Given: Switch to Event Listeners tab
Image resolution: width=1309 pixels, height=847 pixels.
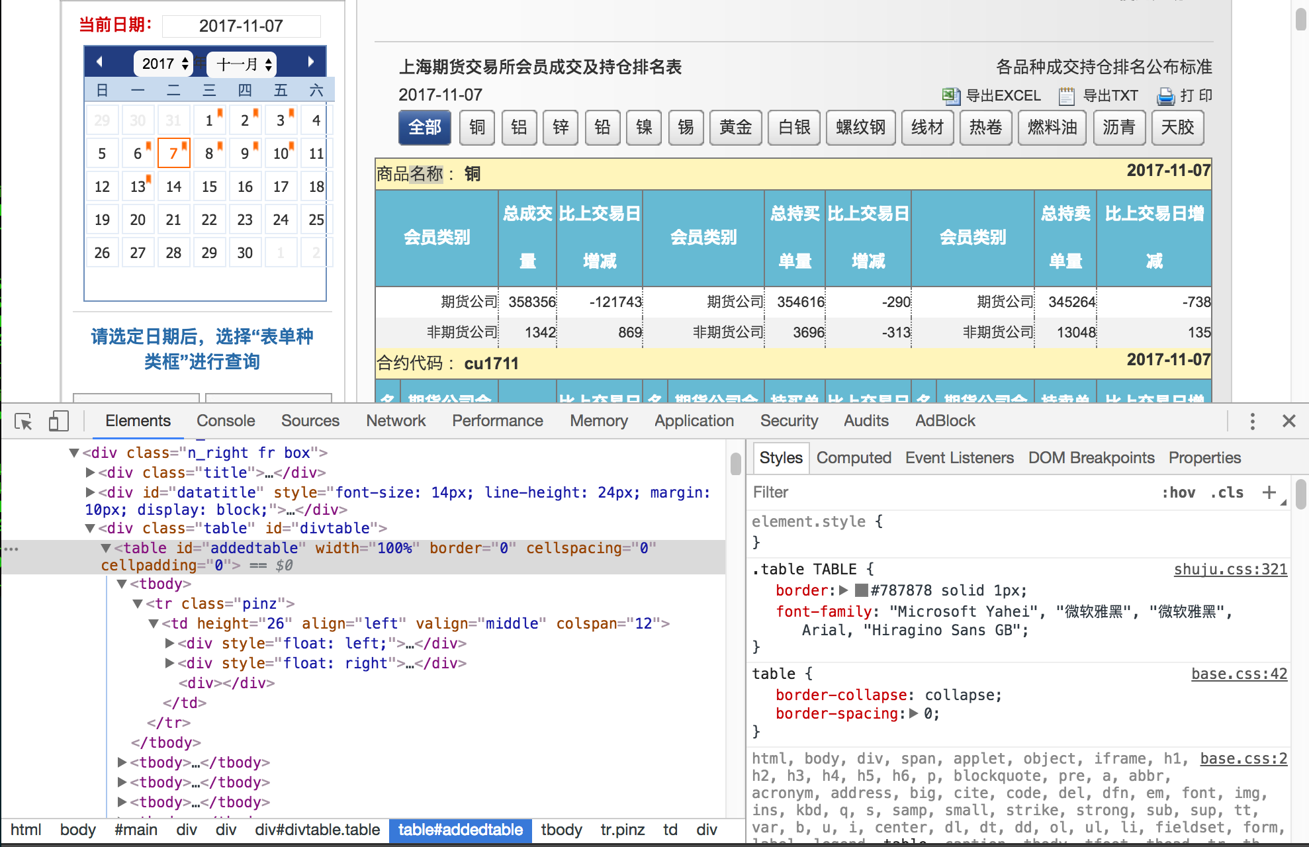Looking at the screenshot, I should click(959, 458).
